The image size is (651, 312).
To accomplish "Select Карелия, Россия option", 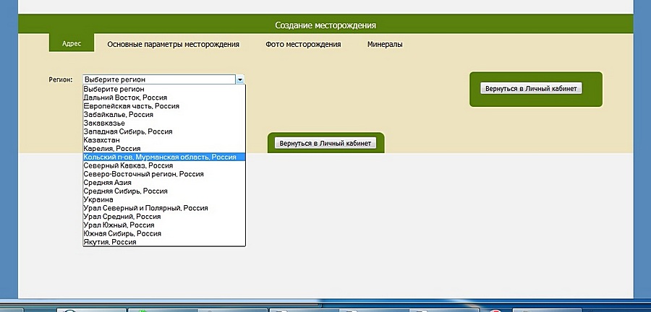I will (164, 149).
